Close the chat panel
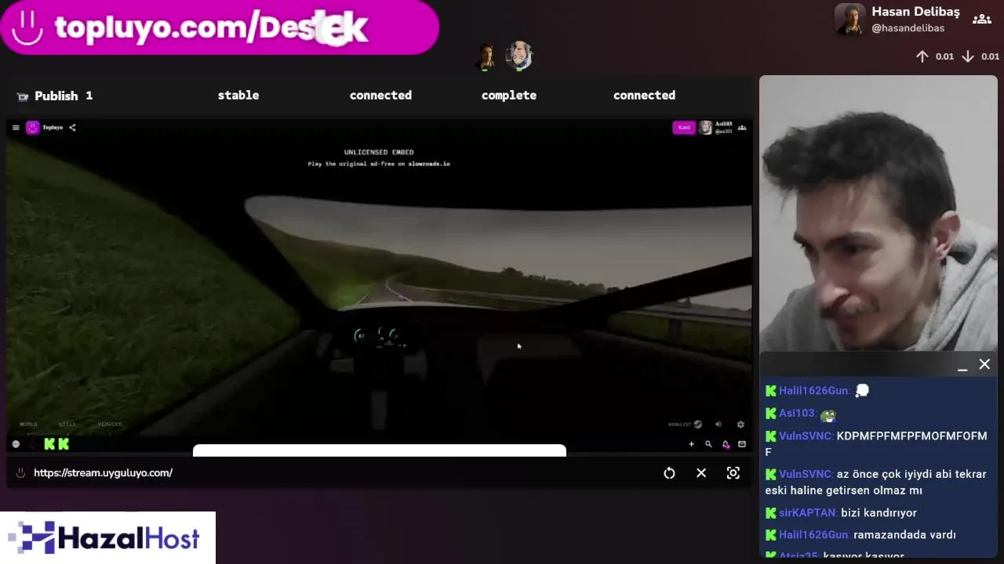The image size is (1004, 564). pyautogui.click(x=984, y=364)
